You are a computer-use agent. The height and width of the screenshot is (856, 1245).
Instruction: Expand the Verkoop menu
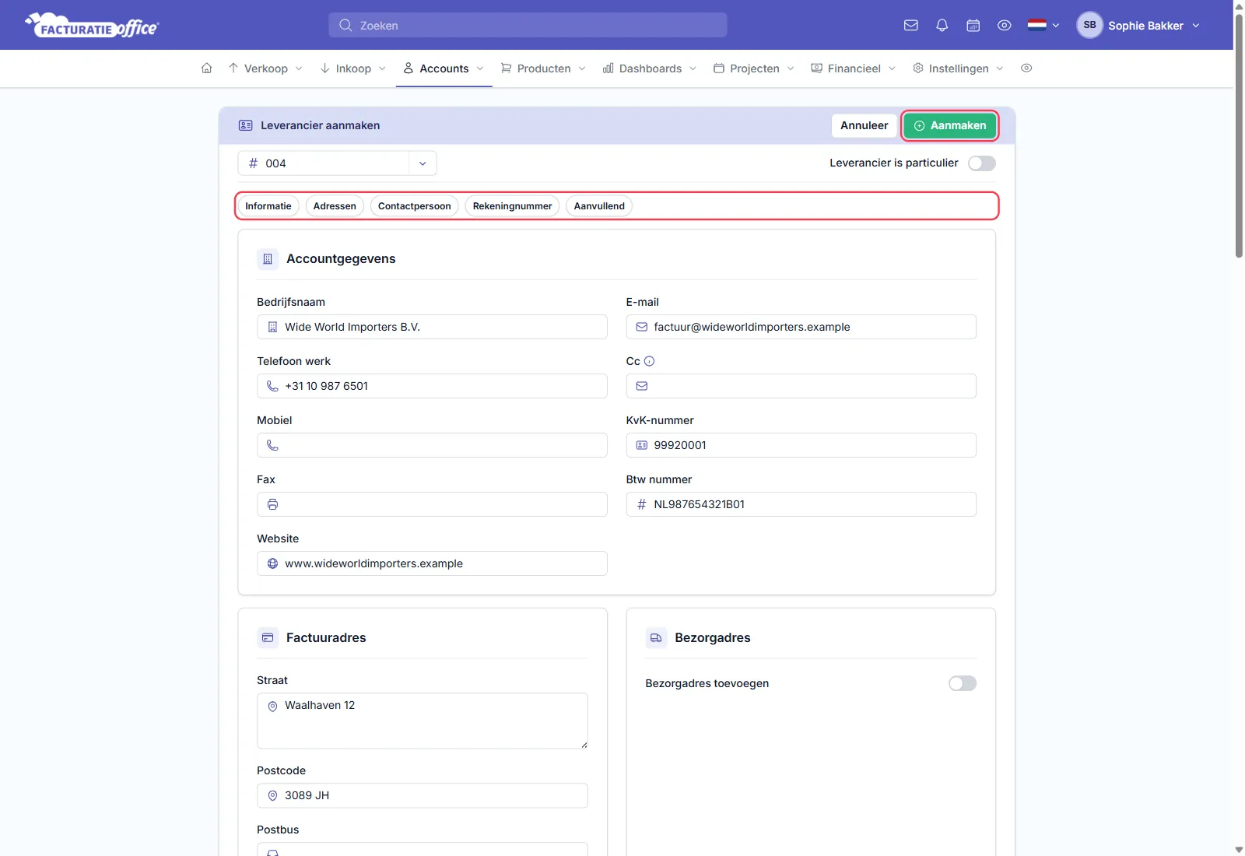tap(265, 68)
